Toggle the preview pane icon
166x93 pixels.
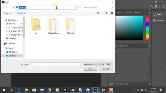coord(106,13)
